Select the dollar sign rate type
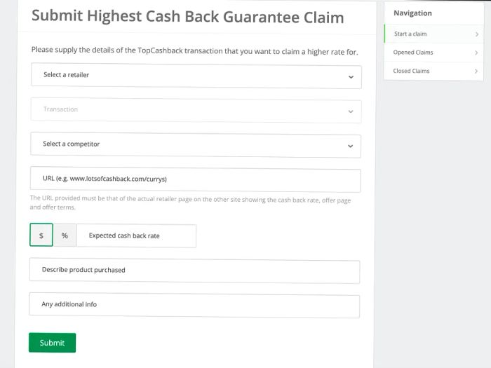Screen dimensions: 491x368 pos(41,236)
